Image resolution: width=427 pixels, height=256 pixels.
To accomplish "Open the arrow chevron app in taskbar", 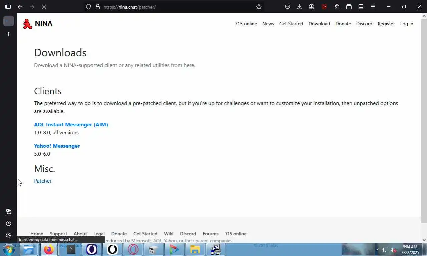I will click(71, 249).
